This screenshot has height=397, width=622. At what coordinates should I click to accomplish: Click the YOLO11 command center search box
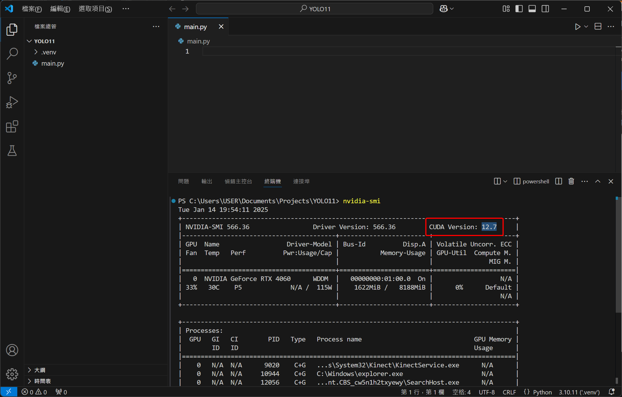(x=314, y=9)
